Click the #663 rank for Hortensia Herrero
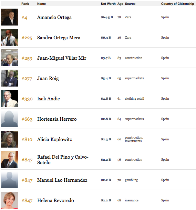The image size is (196, 210). pyautogui.click(x=27, y=119)
